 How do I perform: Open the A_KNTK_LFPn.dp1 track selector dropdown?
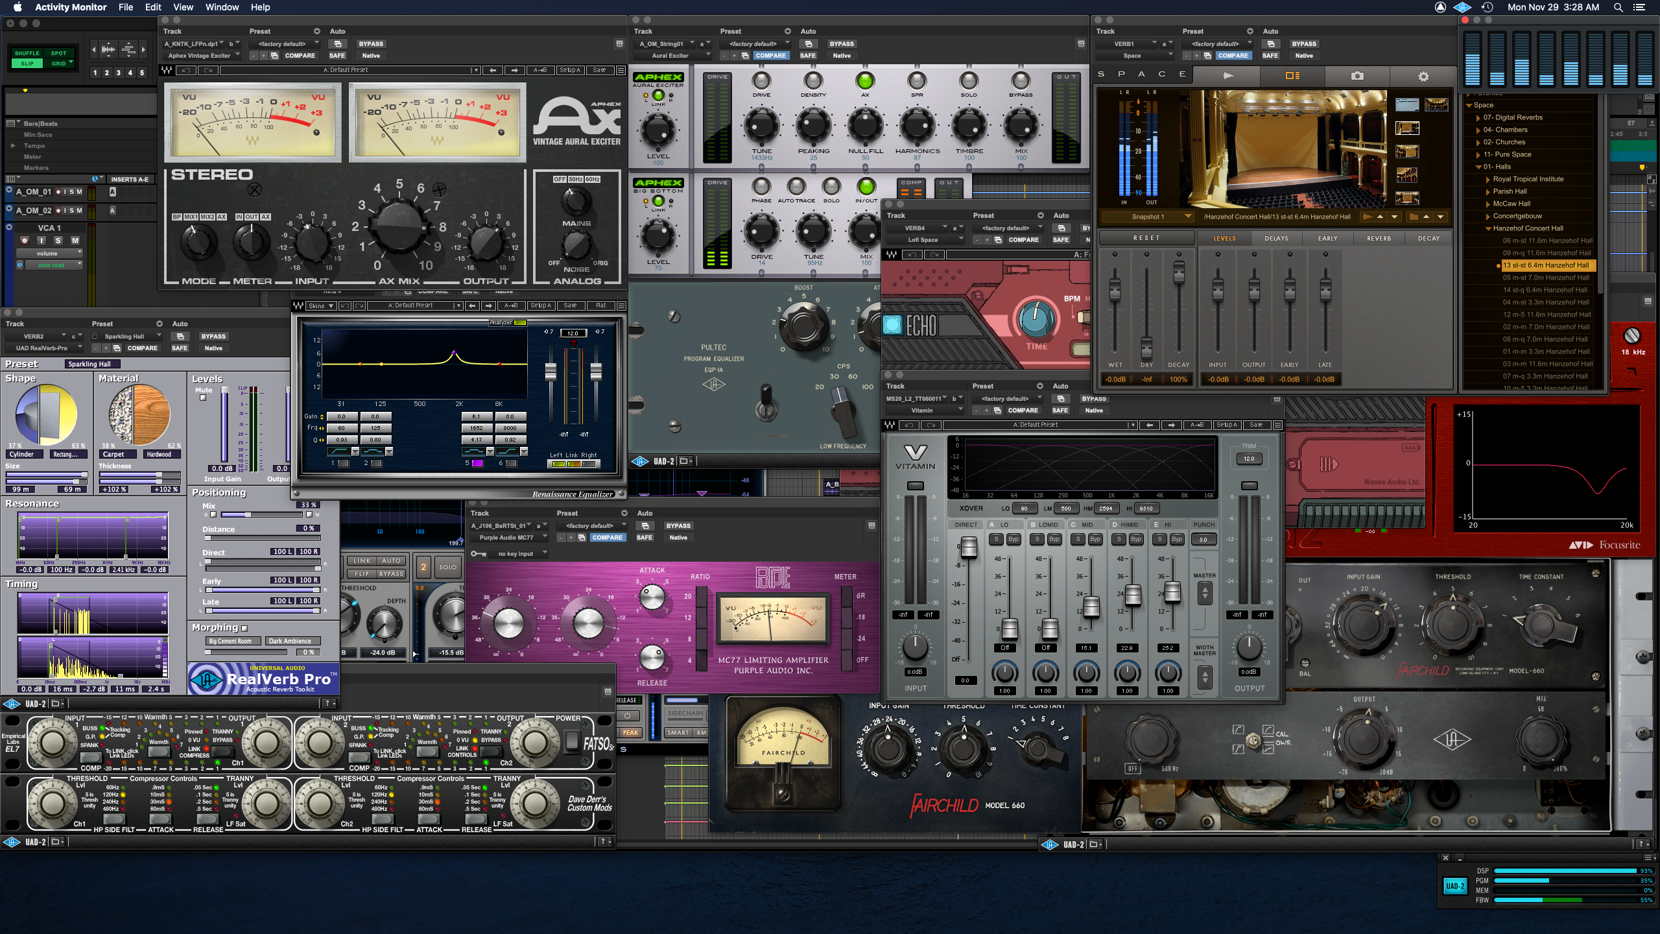[x=194, y=44]
